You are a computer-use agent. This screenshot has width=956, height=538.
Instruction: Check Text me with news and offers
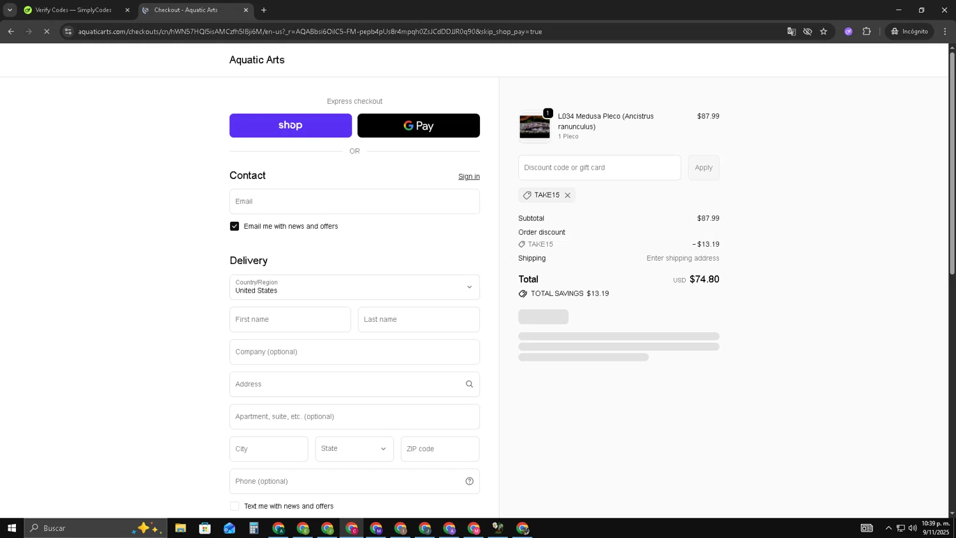pos(235,506)
